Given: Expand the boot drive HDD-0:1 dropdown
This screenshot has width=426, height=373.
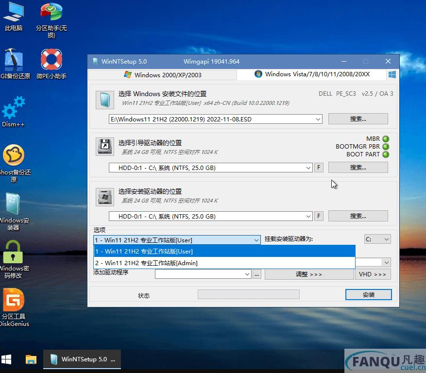Looking at the screenshot, I should (x=308, y=168).
